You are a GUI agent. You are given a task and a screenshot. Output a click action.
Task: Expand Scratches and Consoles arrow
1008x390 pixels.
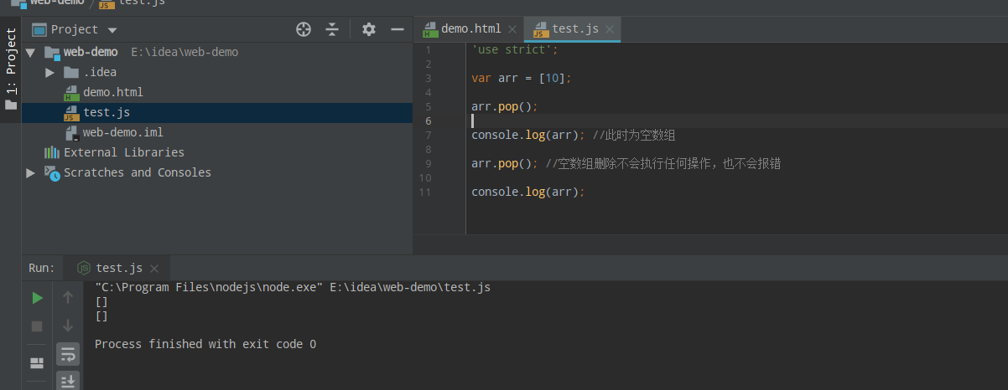30,172
